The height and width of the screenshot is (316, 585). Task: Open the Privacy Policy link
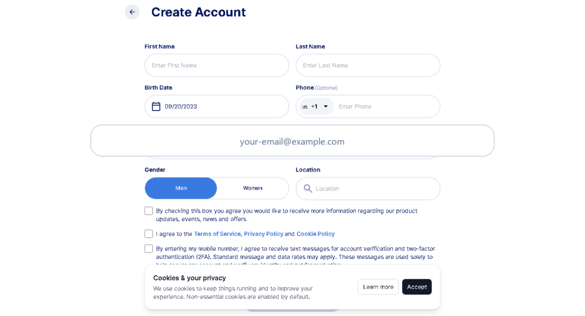pyautogui.click(x=263, y=234)
